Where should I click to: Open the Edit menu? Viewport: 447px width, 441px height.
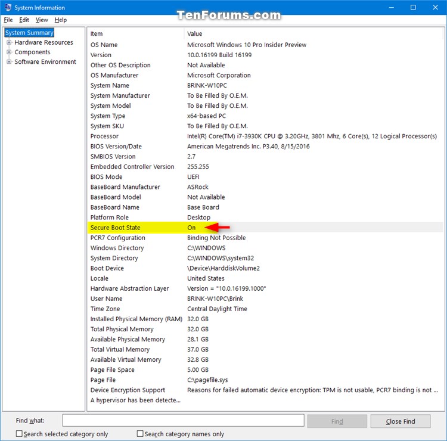pyautogui.click(x=24, y=20)
